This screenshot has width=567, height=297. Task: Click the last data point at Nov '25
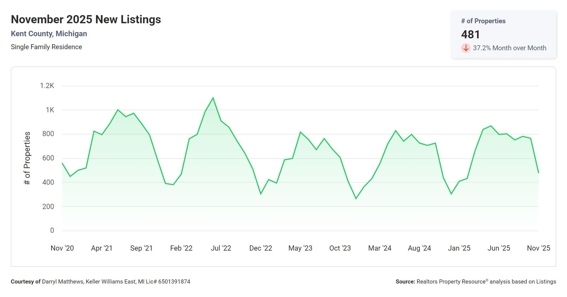pos(538,173)
